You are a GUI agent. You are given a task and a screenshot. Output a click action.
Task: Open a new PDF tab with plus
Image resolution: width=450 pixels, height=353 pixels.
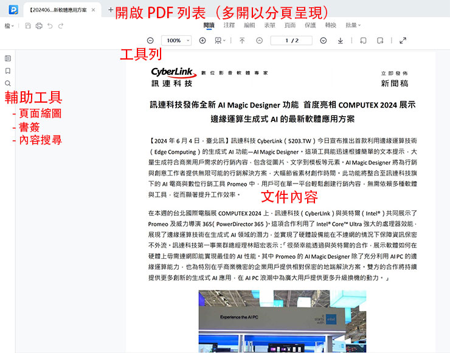point(111,10)
